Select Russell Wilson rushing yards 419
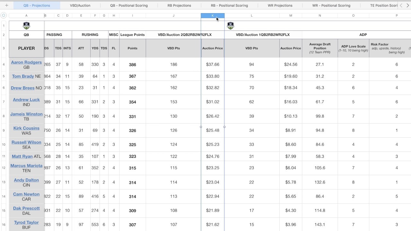The width and height of the screenshot is (411, 231). tap(95, 144)
